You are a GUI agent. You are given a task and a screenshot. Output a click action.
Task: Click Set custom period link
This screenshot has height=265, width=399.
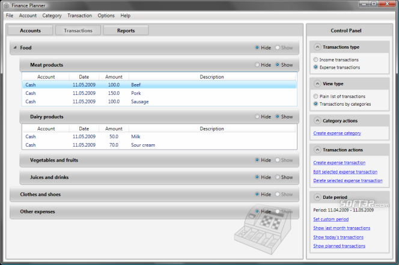[331, 219]
